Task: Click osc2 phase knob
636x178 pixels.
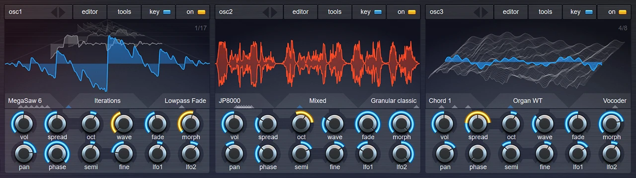Action: pos(268,154)
